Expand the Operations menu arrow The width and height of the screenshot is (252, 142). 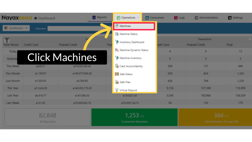pos(138,18)
